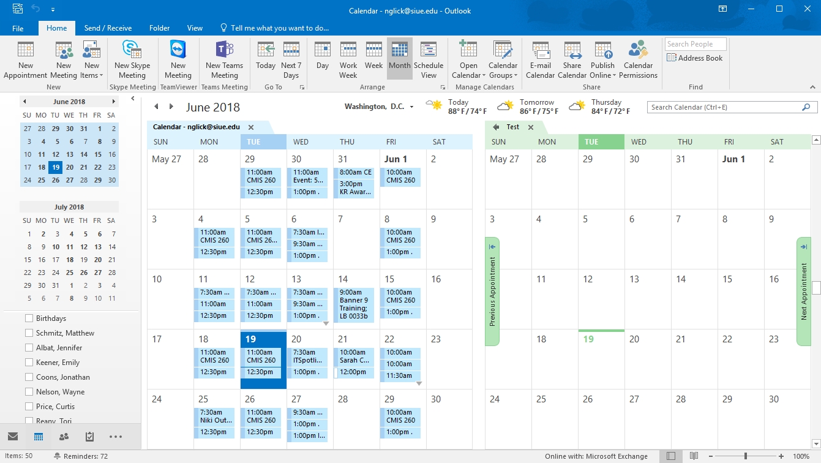Open Schedule View arrangement

tap(429, 59)
